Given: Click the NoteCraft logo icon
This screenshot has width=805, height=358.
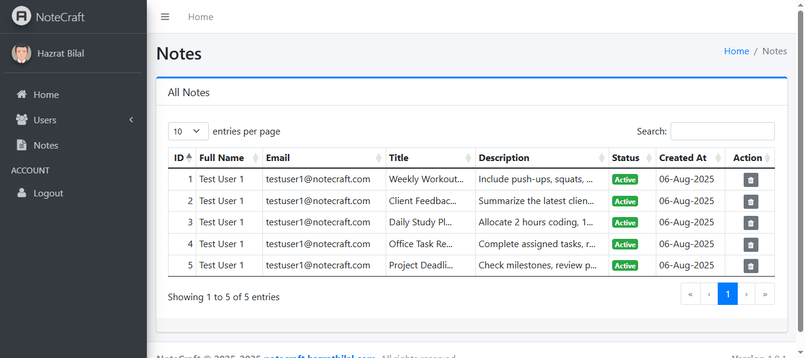Looking at the screenshot, I should pyautogui.click(x=21, y=16).
